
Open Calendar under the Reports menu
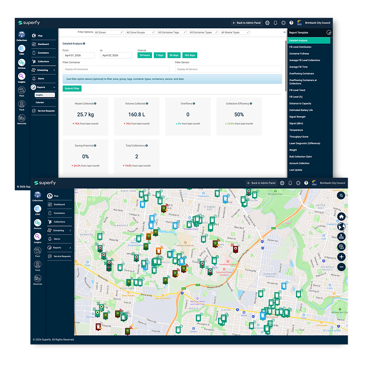[40, 102]
